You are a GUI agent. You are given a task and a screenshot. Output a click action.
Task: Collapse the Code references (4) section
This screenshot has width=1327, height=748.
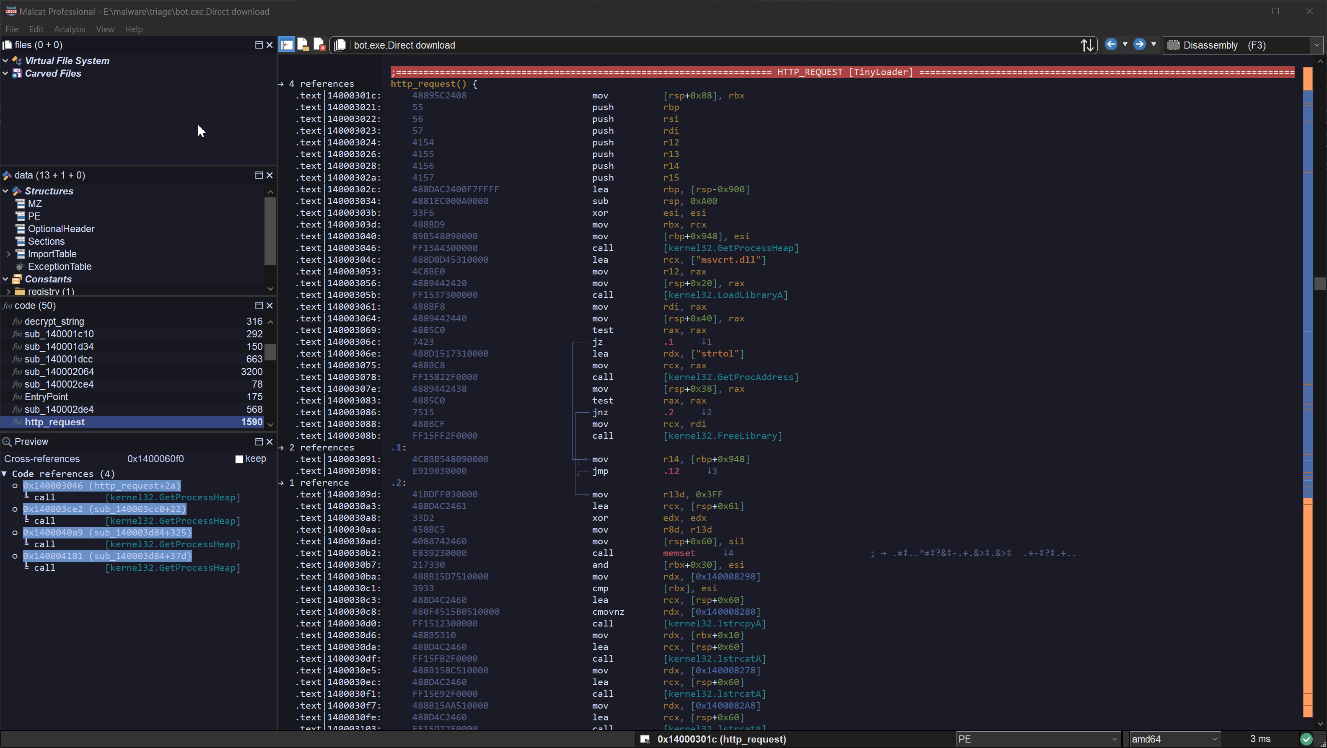pyautogui.click(x=5, y=474)
